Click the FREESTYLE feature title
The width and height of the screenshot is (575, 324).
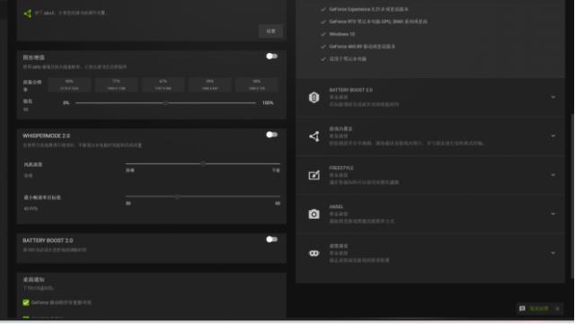click(341, 168)
